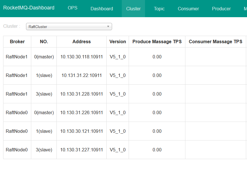Click 1(slave) in the 10.130.30.121 row
Viewport: 247px width, 188px height.
(44, 131)
